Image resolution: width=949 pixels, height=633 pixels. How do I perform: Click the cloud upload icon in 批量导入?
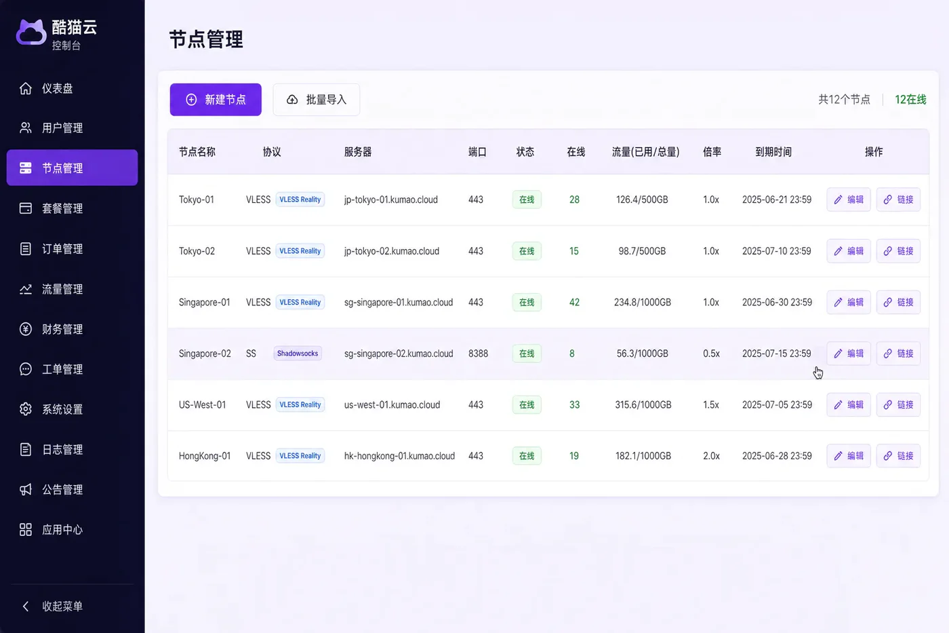pos(292,100)
